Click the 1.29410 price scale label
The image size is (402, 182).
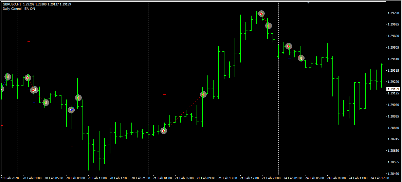coord(393,59)
